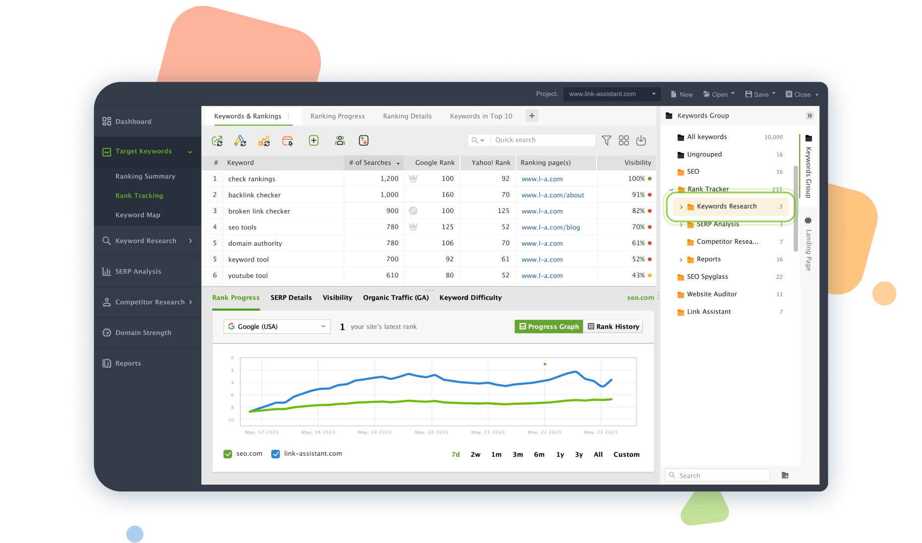Open the Project selector dropdown
Screen dimensions: 922x543
(x=612, y=94)
